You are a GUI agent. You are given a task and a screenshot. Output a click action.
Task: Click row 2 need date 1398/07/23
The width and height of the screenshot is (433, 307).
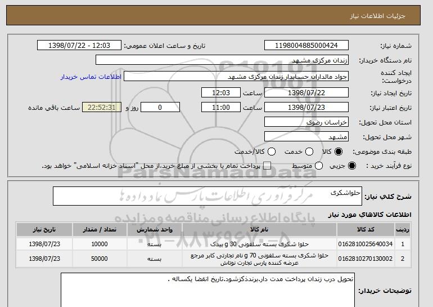[44, 259]
